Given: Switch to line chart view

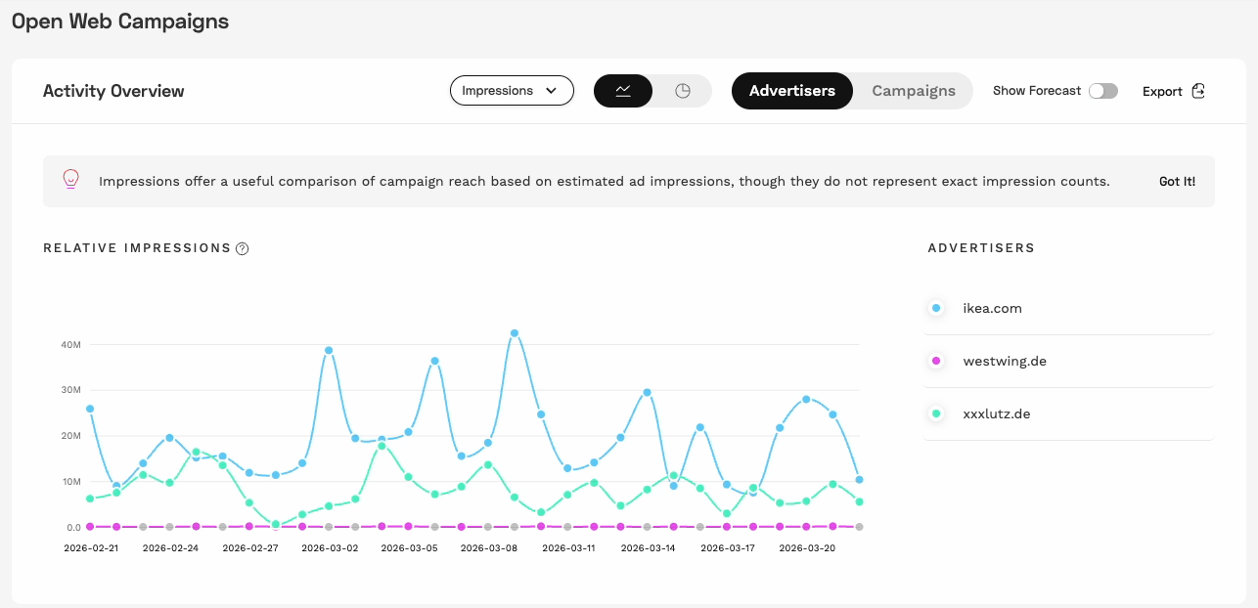Looking at the screenshot, I should pyautogui.click(x=623, y=91).
